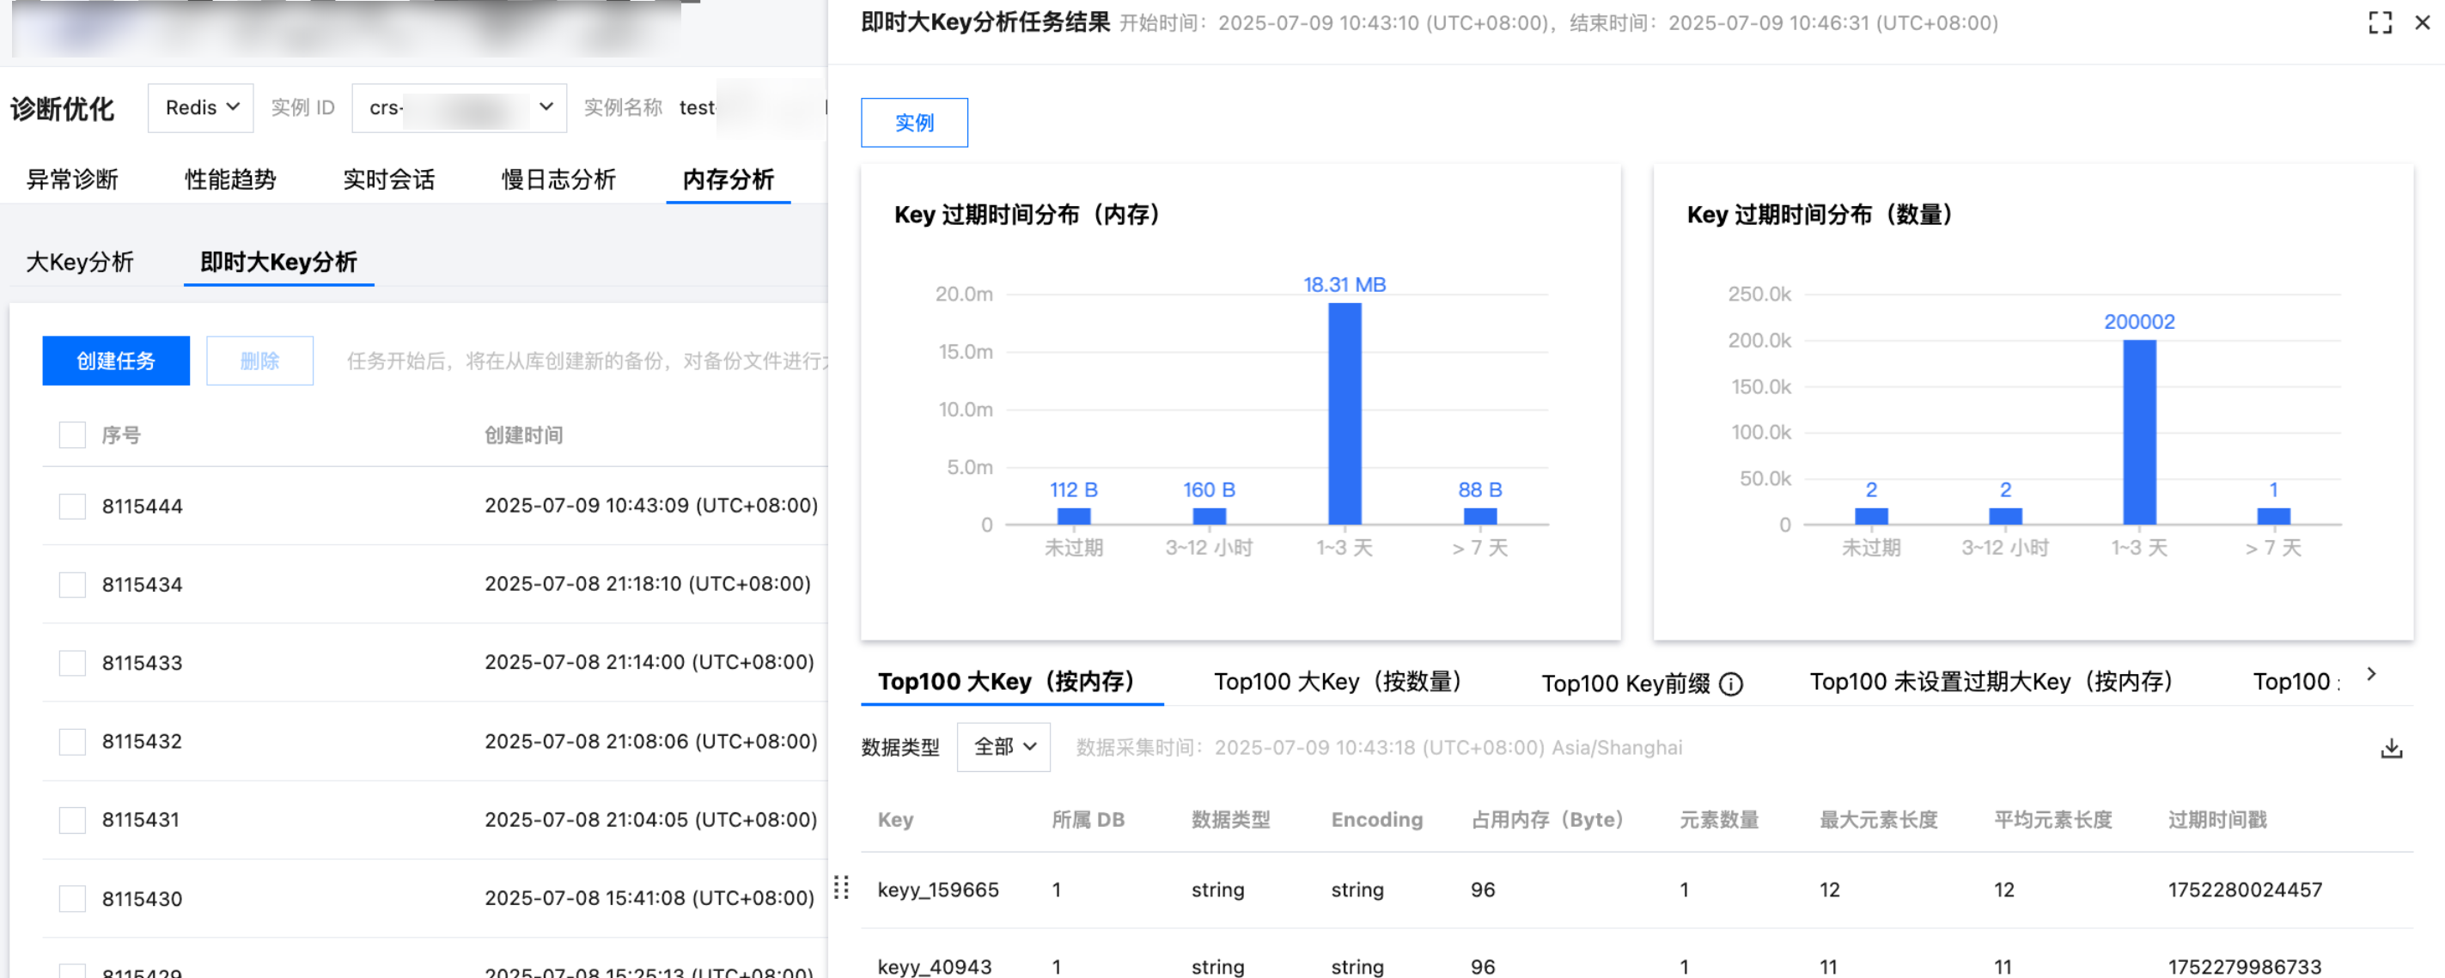Image resolution: width=2445 pixels, height=978 pixels.
Task: Select the 内存分析 tab
Action: pyautogui.click(x=729, y=179)
